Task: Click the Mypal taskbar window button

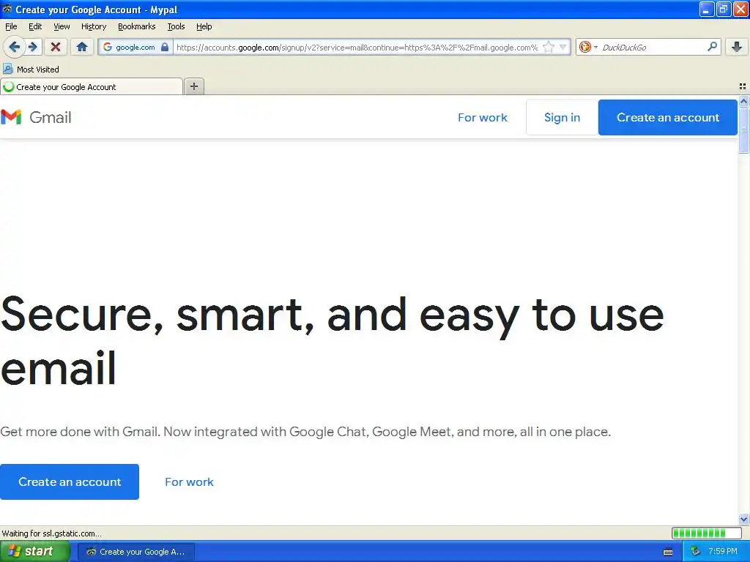Action: (135, 552)
